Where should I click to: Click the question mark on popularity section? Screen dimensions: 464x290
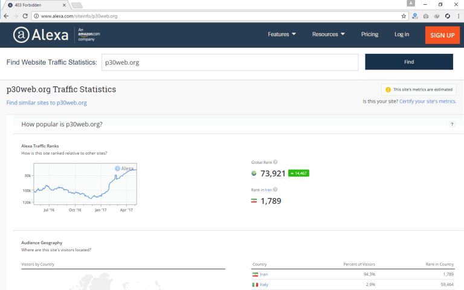452,124
